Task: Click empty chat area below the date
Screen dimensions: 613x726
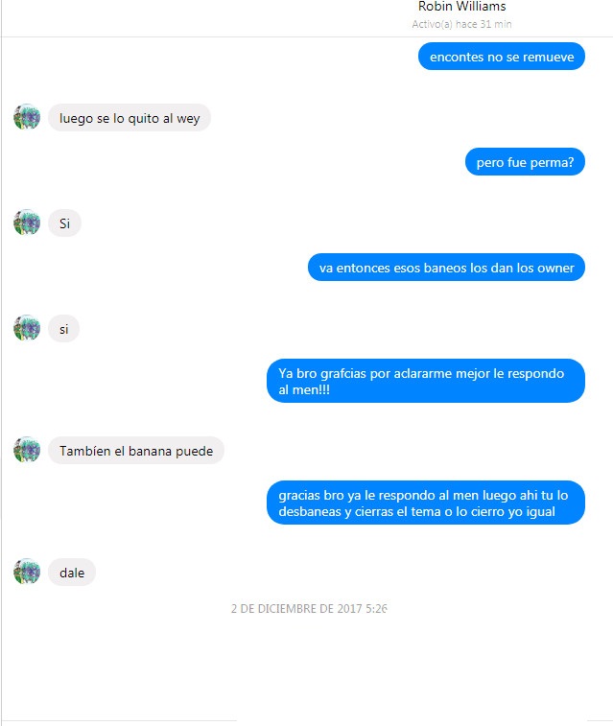Action: pos(307,667)
